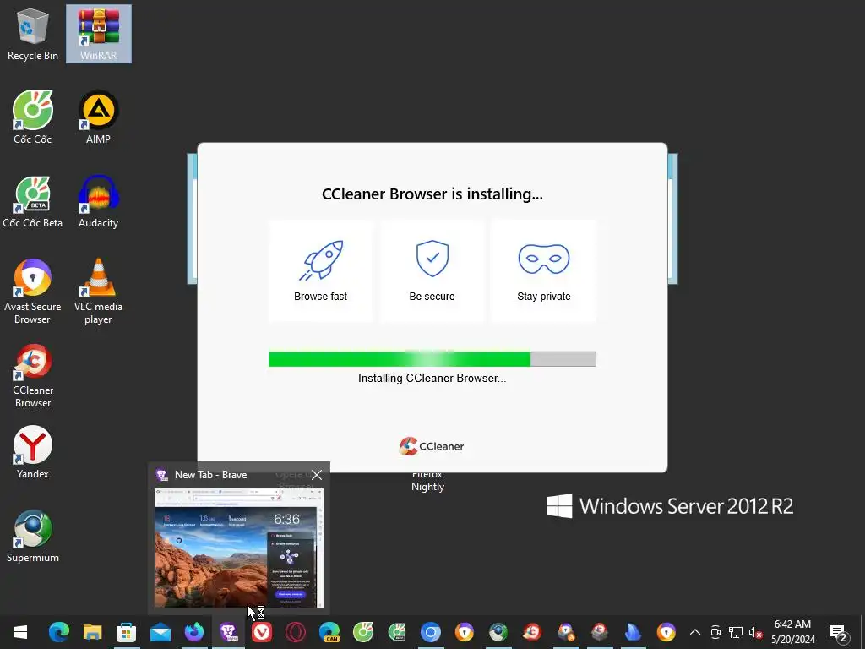
Task: Click the 'Installing CCleaner Browser...' status text
Action: (x=432, y=378)
